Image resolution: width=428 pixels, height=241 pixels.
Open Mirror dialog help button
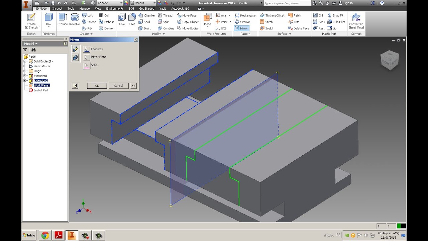click(x=75, y=86)
